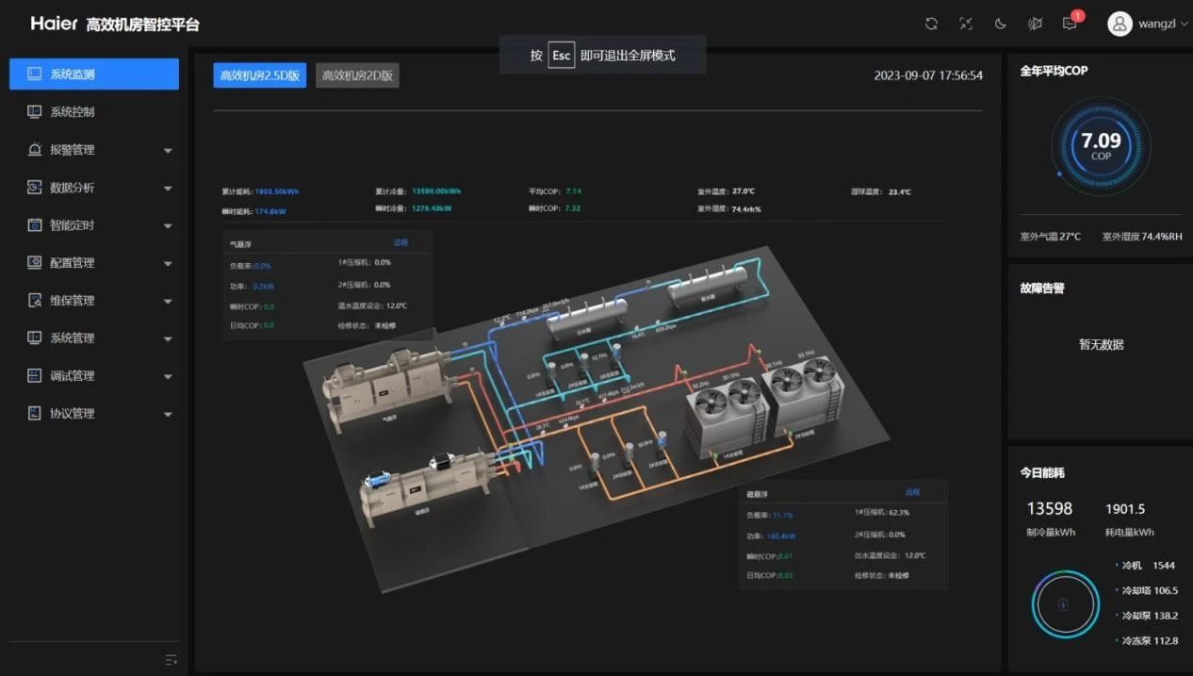This screenshot has height=676, width=1193.
Task: Open the 报警管理 menu item
Action: [94, 149]
